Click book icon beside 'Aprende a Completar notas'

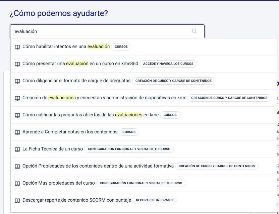coord(17,132)
